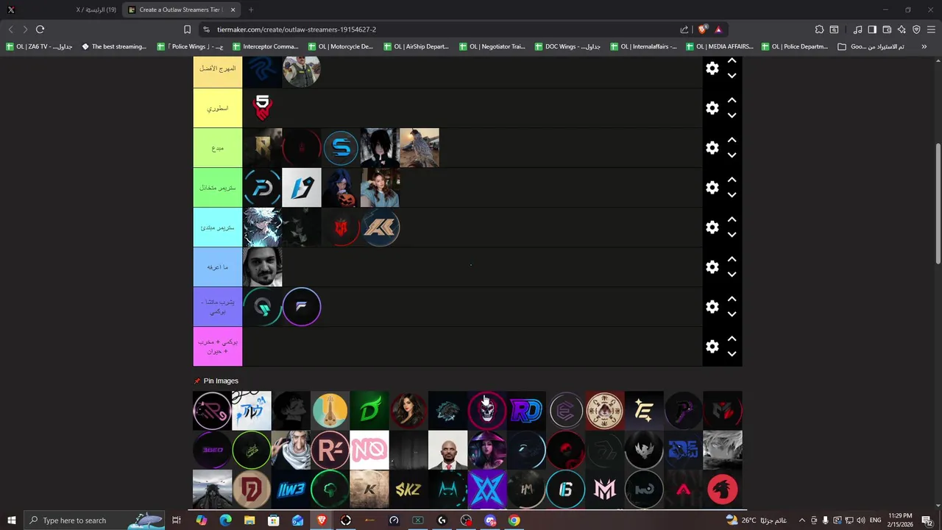The height and width of the screenshot is (530, 942).
Task: Select the gold AK logo avatar
Action: (380, 227)
